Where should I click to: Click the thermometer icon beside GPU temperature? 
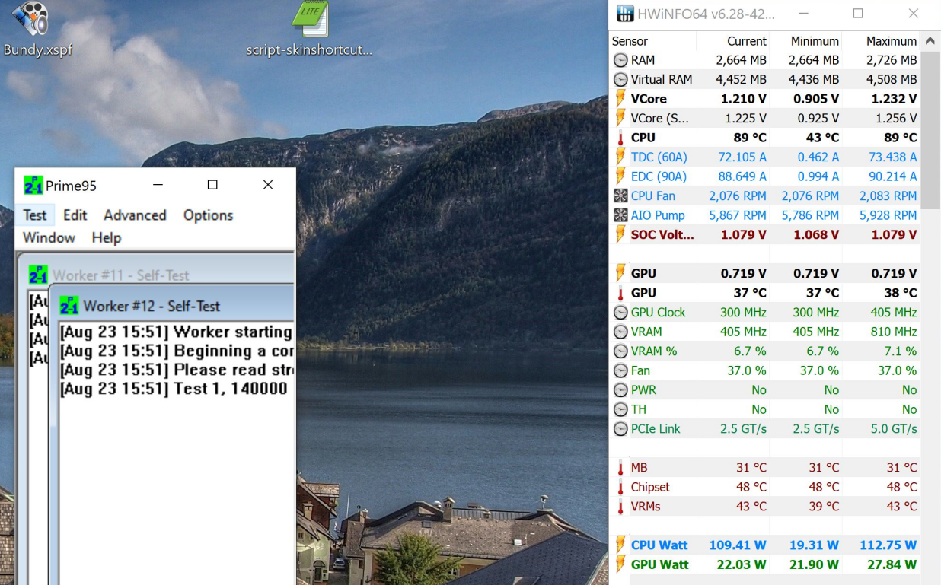tap(621, 293)
